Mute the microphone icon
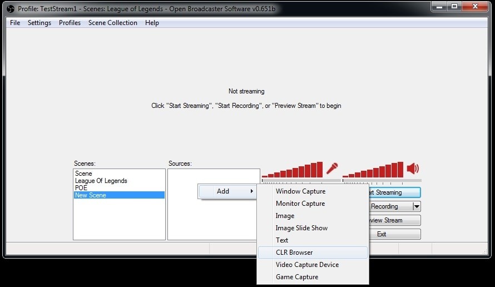The image size is (495, 287). pyautogui.click(x=332, y=169)
